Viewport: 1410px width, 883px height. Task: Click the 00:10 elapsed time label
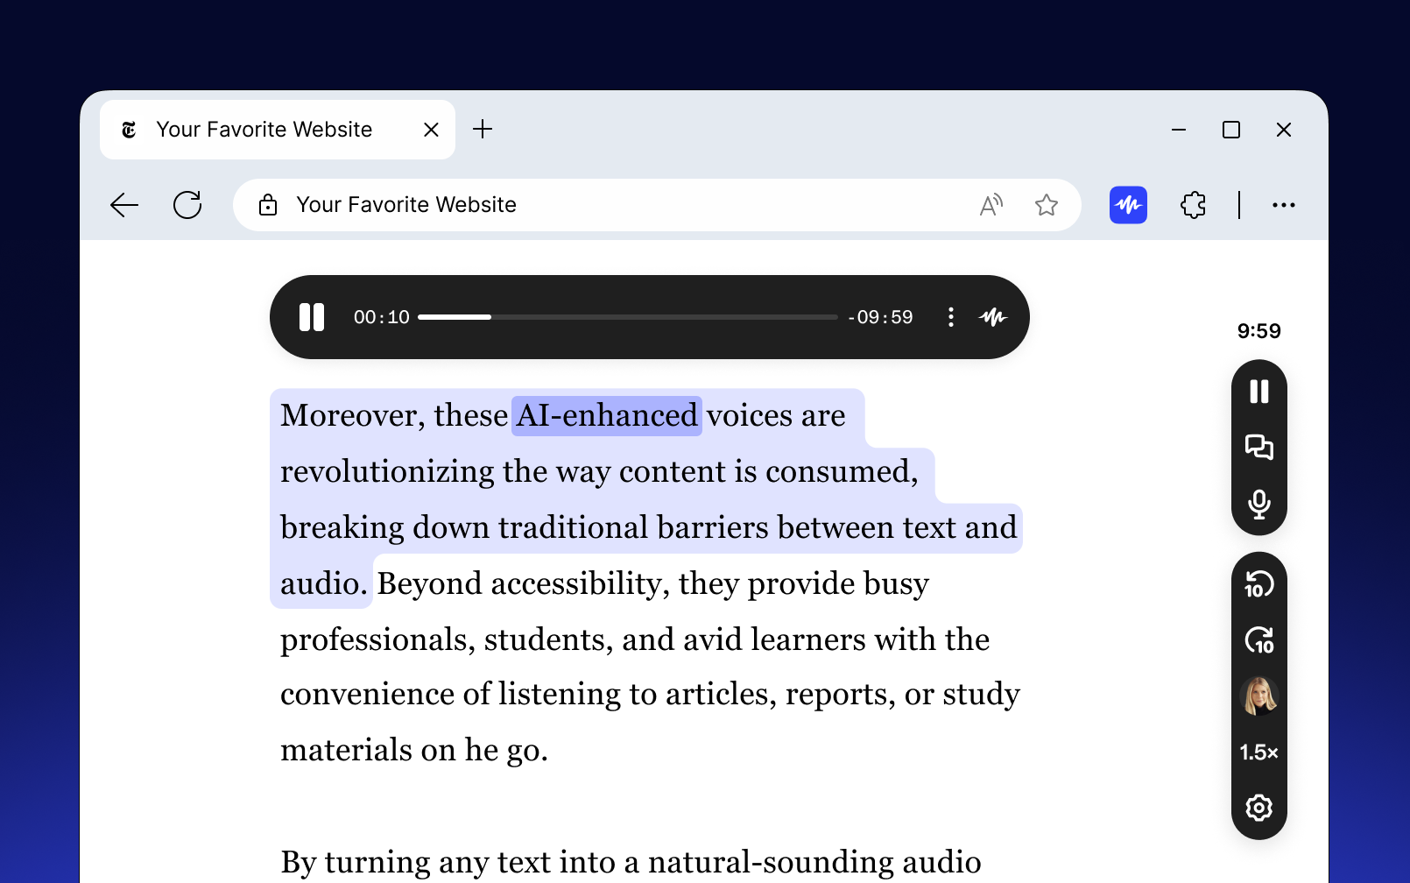(382, 317)
